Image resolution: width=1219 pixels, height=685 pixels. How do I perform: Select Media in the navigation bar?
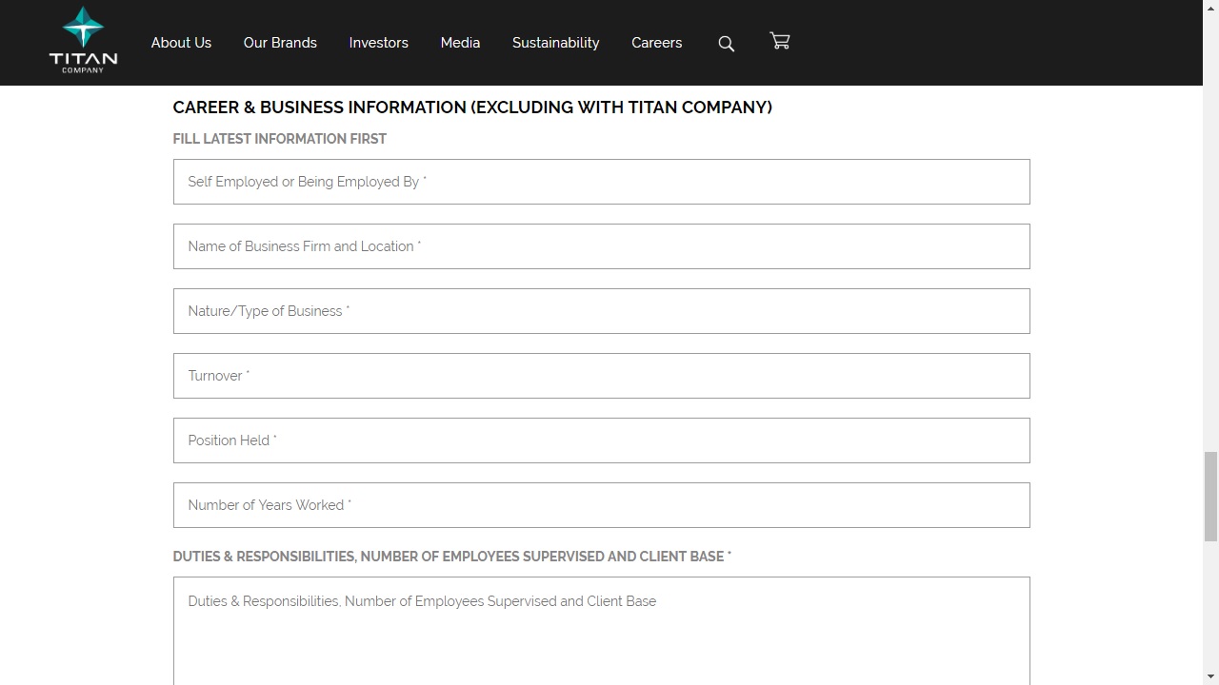click(460, 43)
